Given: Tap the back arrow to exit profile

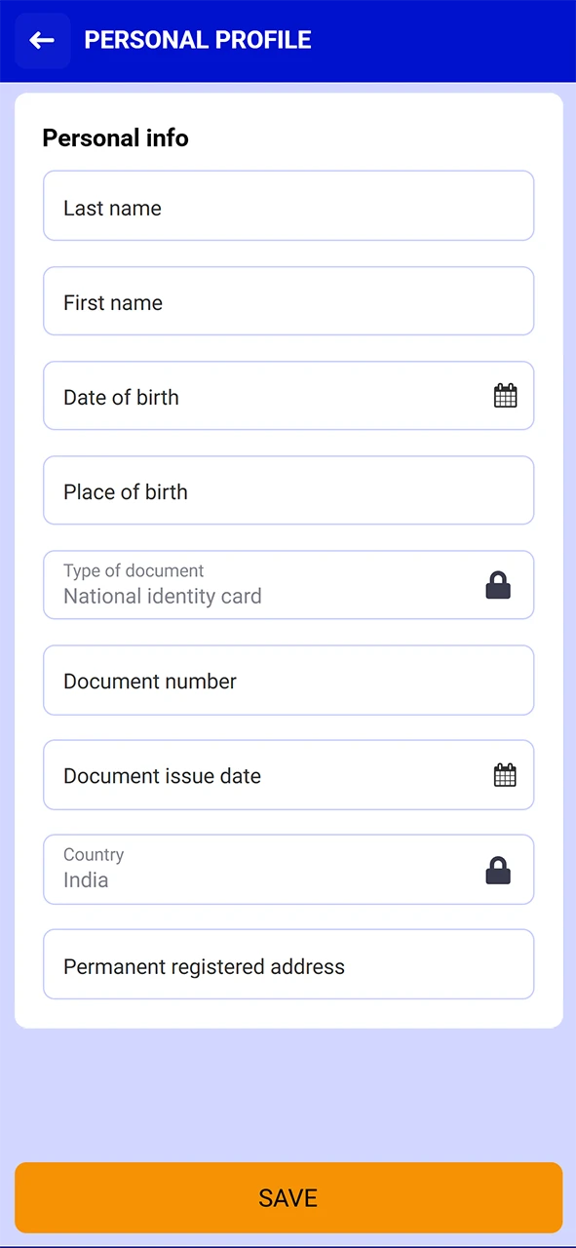Looking at the screenshot, I should point(41,40).
